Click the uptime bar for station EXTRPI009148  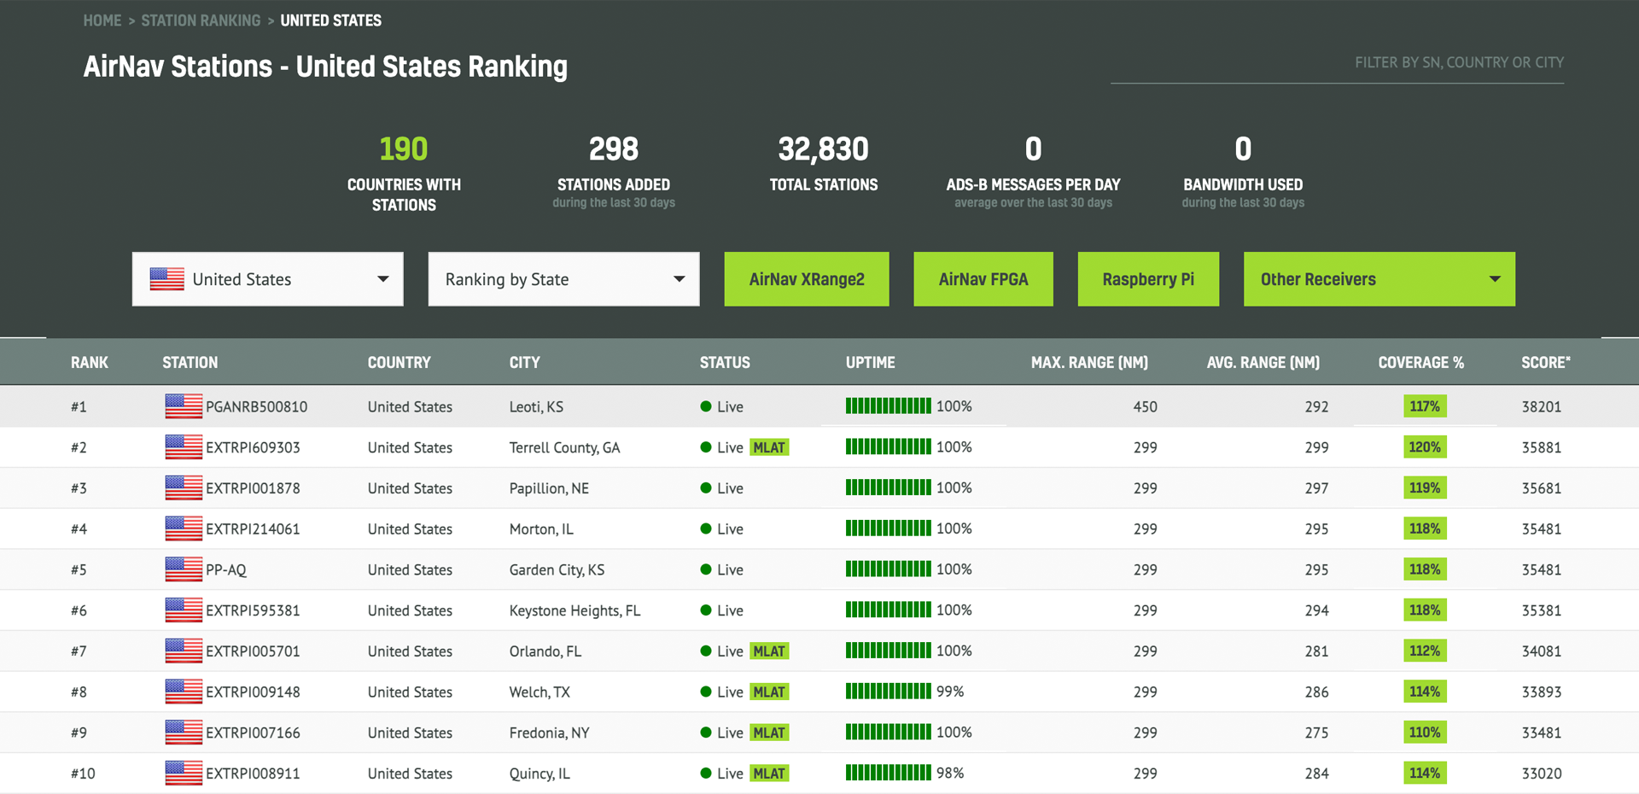[x=888, y=692]
